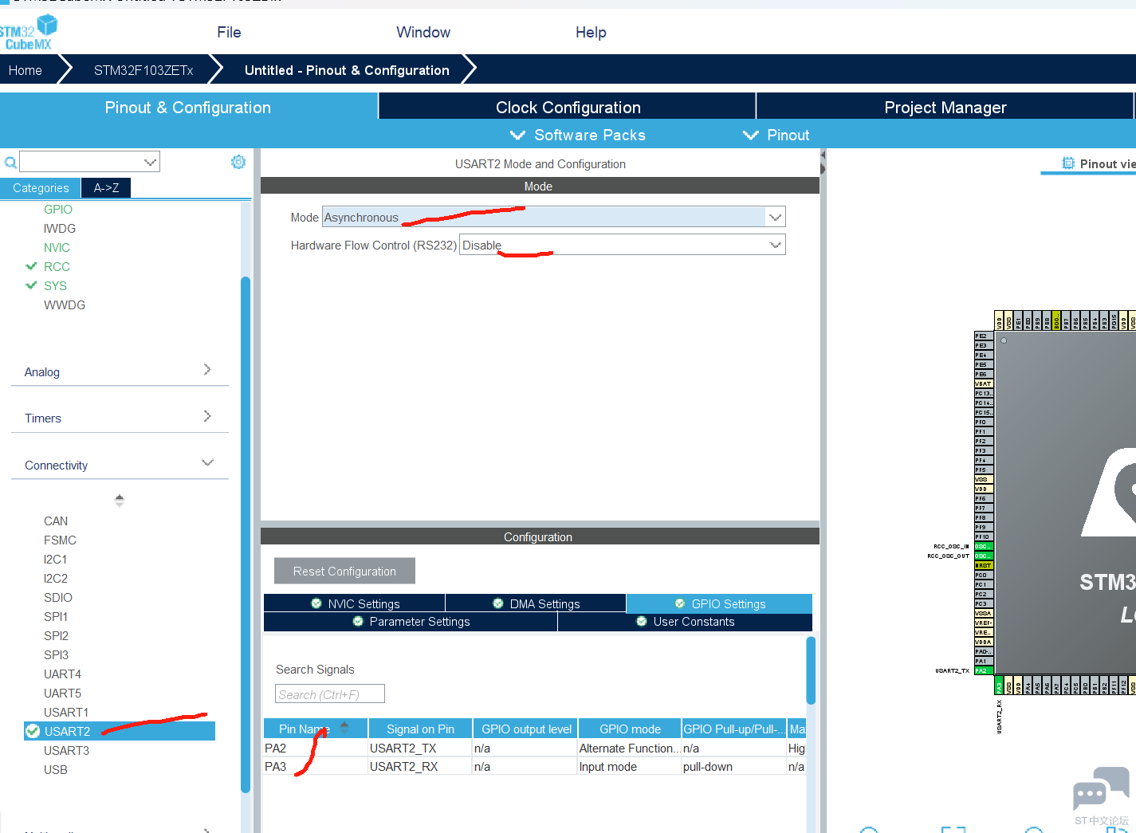Click the Signal on Pin column header
This screenshot has width=1136, height=833.
[x=420, y=729]
